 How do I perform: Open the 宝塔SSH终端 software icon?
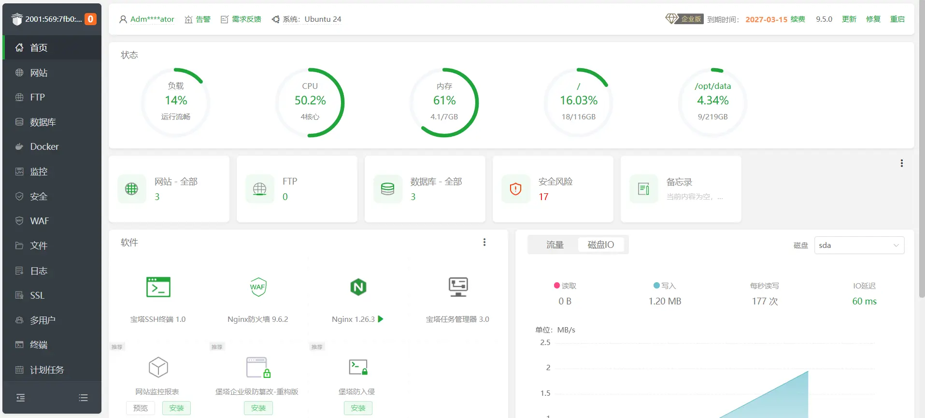tap(158, 287)
